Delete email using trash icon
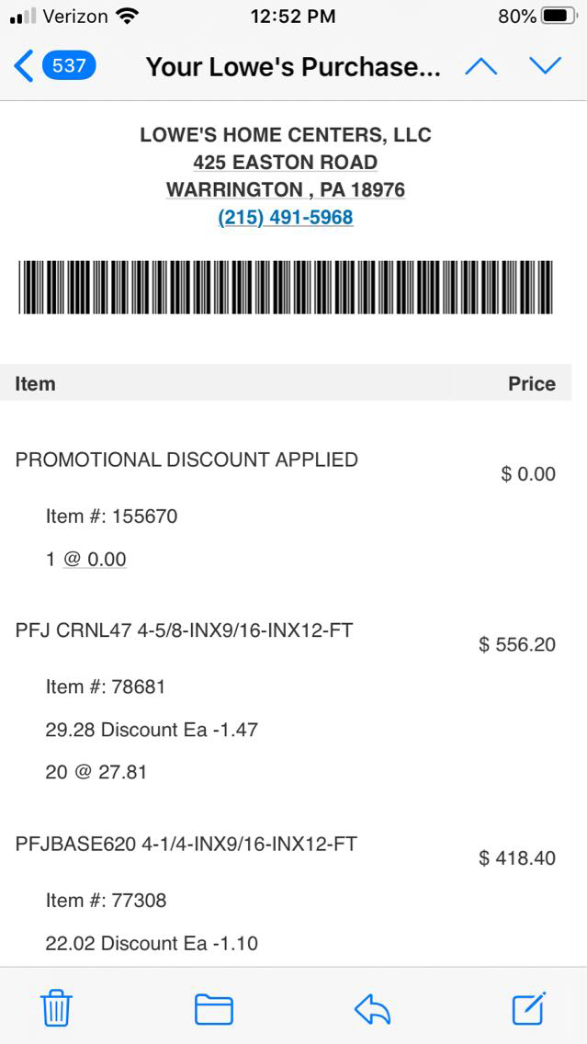The image size is (587, 1044). [57, 1008]
